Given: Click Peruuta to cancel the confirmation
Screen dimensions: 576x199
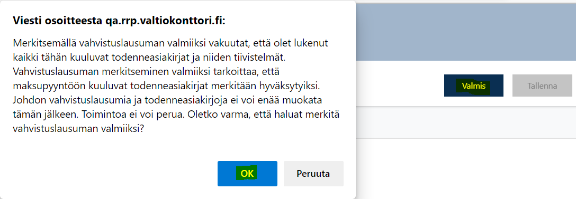Looking at the screenshot, I should (313, 173).
